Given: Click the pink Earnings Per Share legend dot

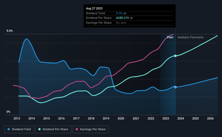Looking at the screenshot, I should (x=77, y=129).
